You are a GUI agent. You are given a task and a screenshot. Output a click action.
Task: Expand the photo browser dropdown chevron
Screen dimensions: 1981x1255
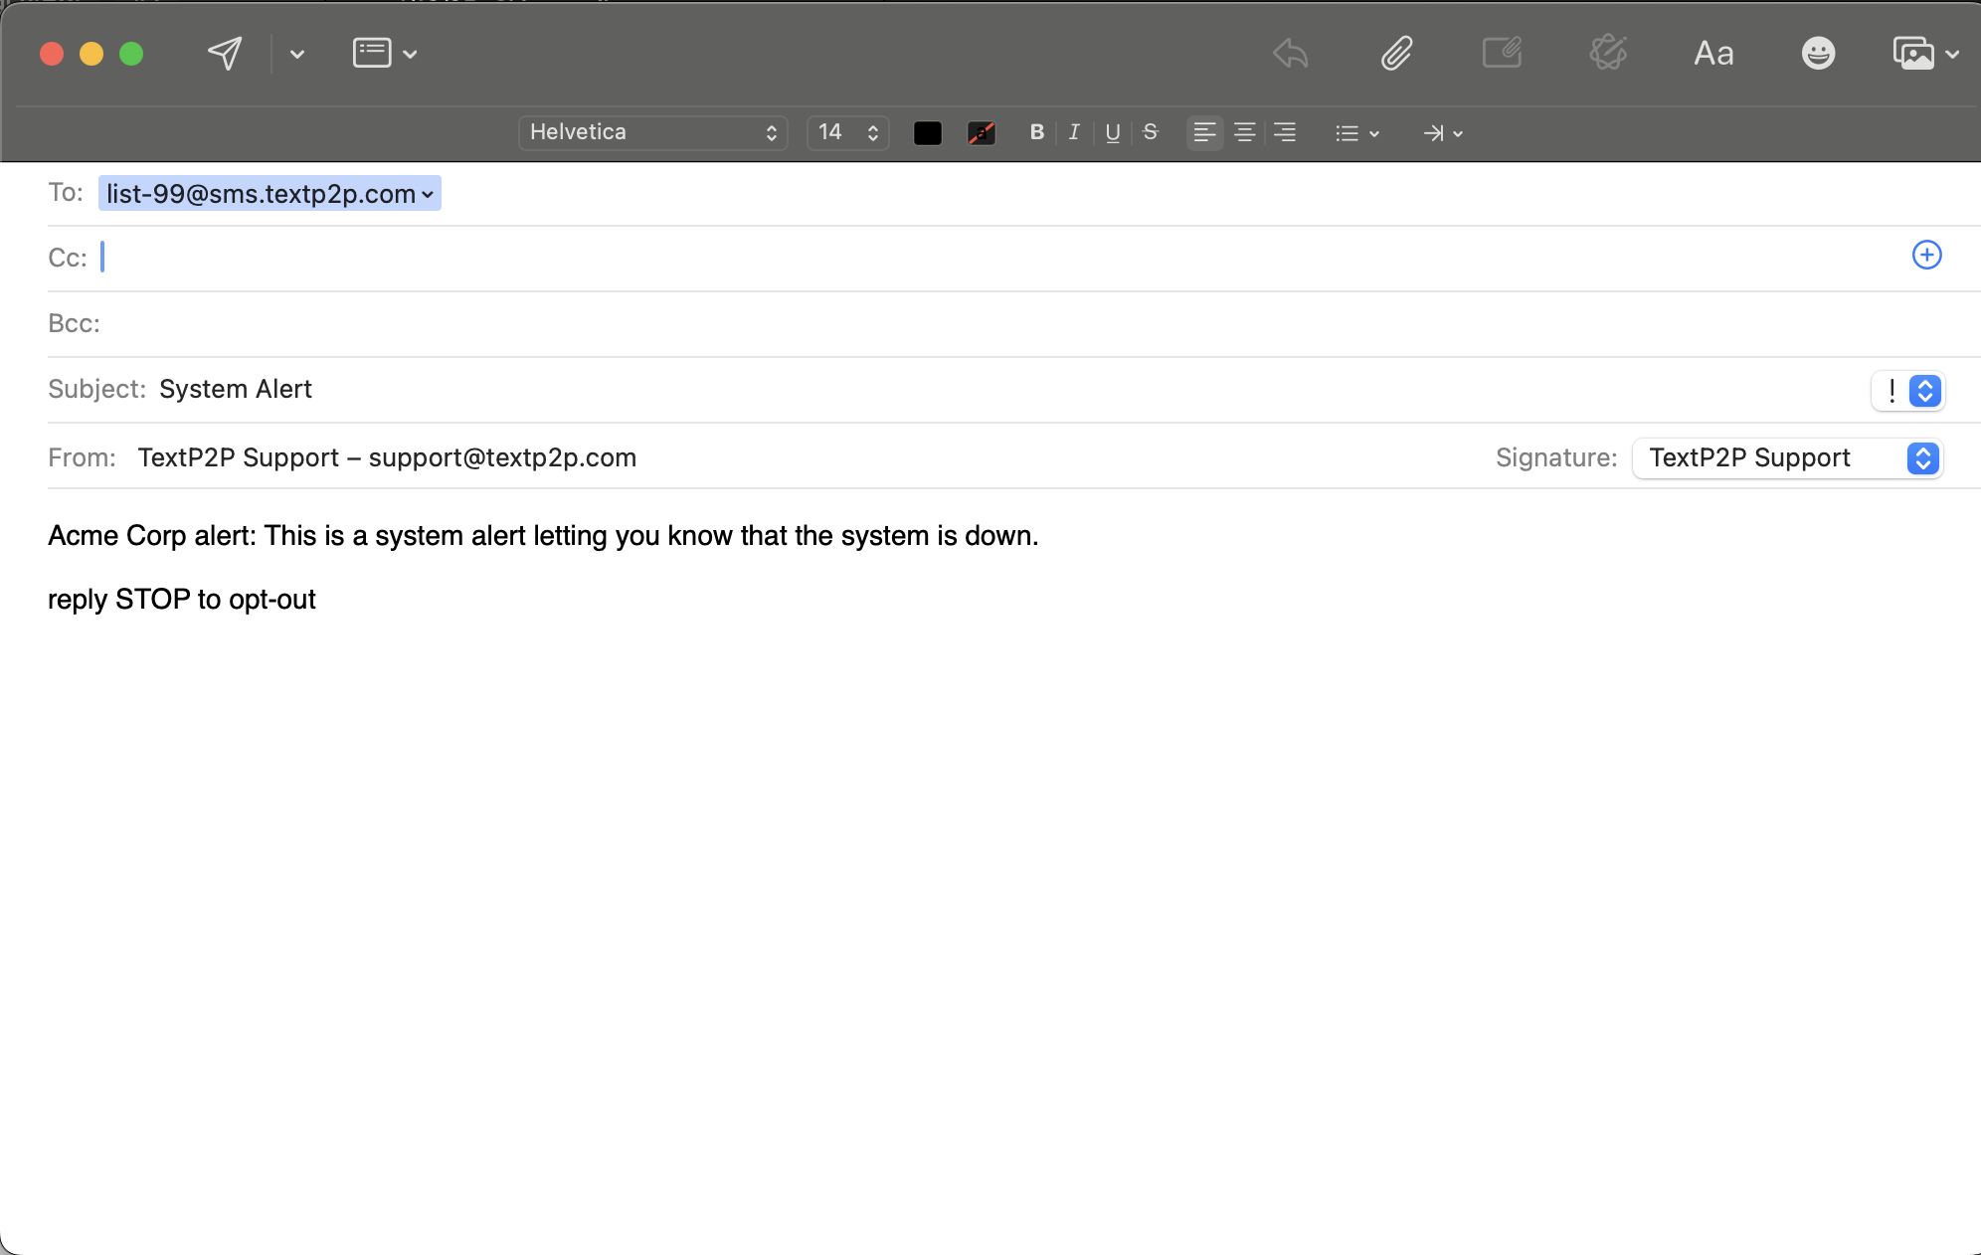[x=1953, y=55]
